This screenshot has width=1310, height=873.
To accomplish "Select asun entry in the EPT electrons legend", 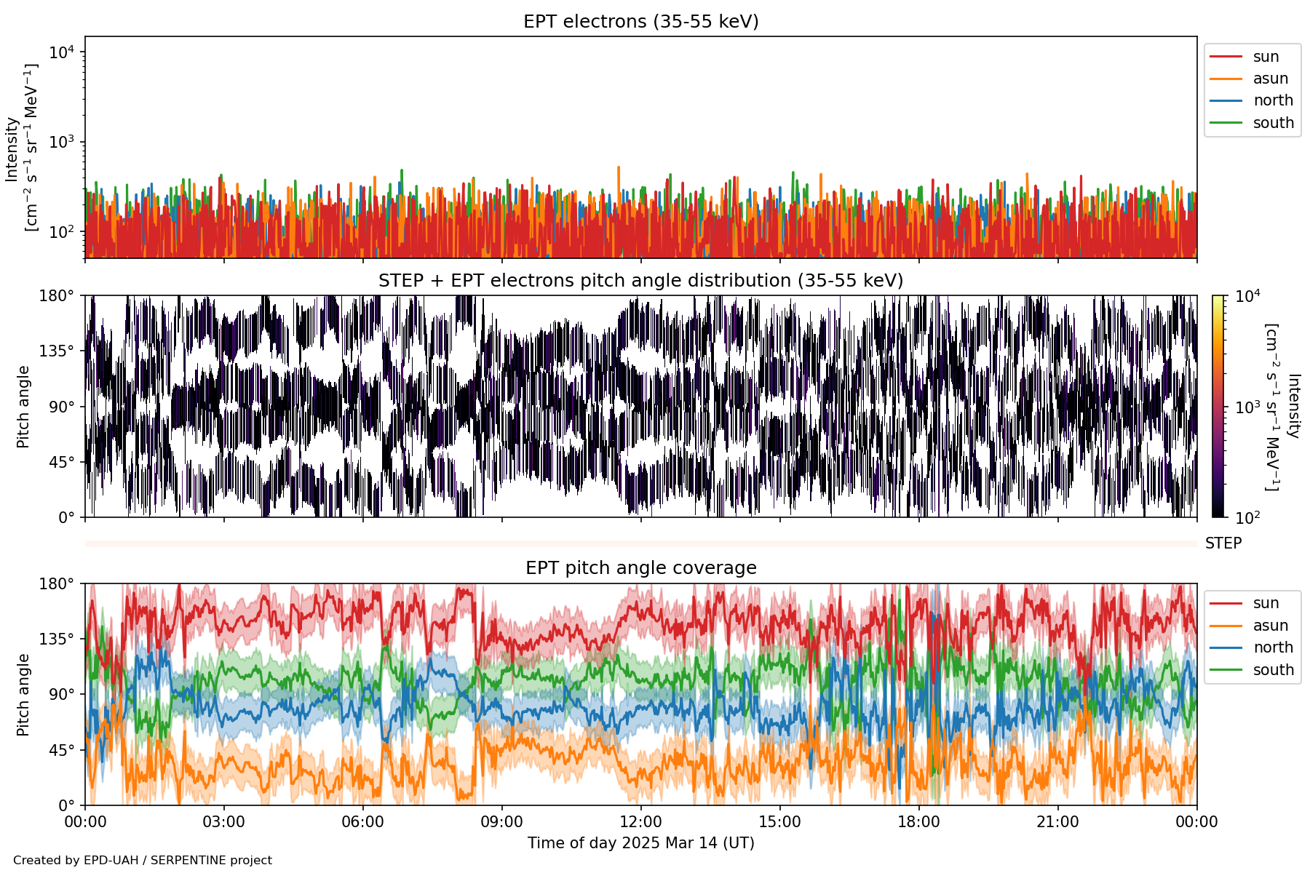I will [1270, 79].
